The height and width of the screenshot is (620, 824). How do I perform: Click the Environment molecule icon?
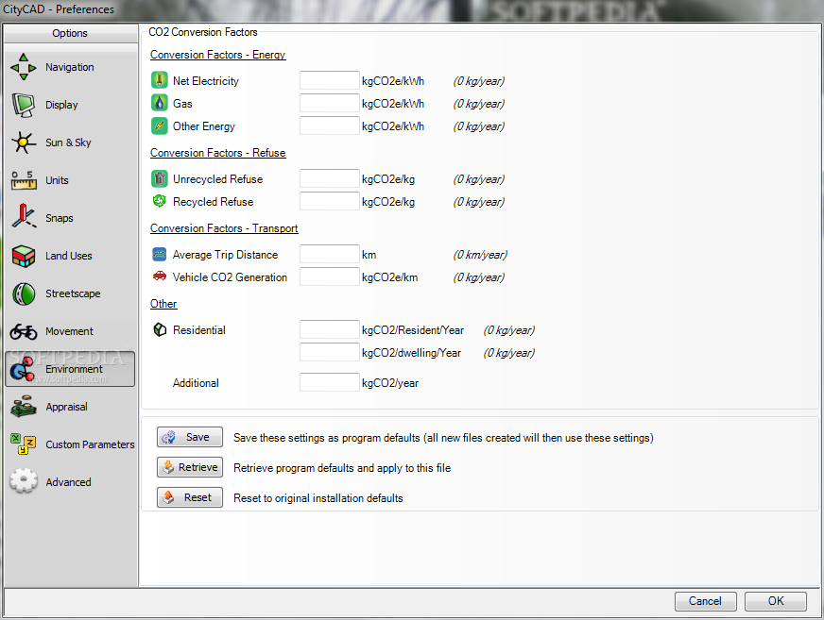(x=22, y=369)
